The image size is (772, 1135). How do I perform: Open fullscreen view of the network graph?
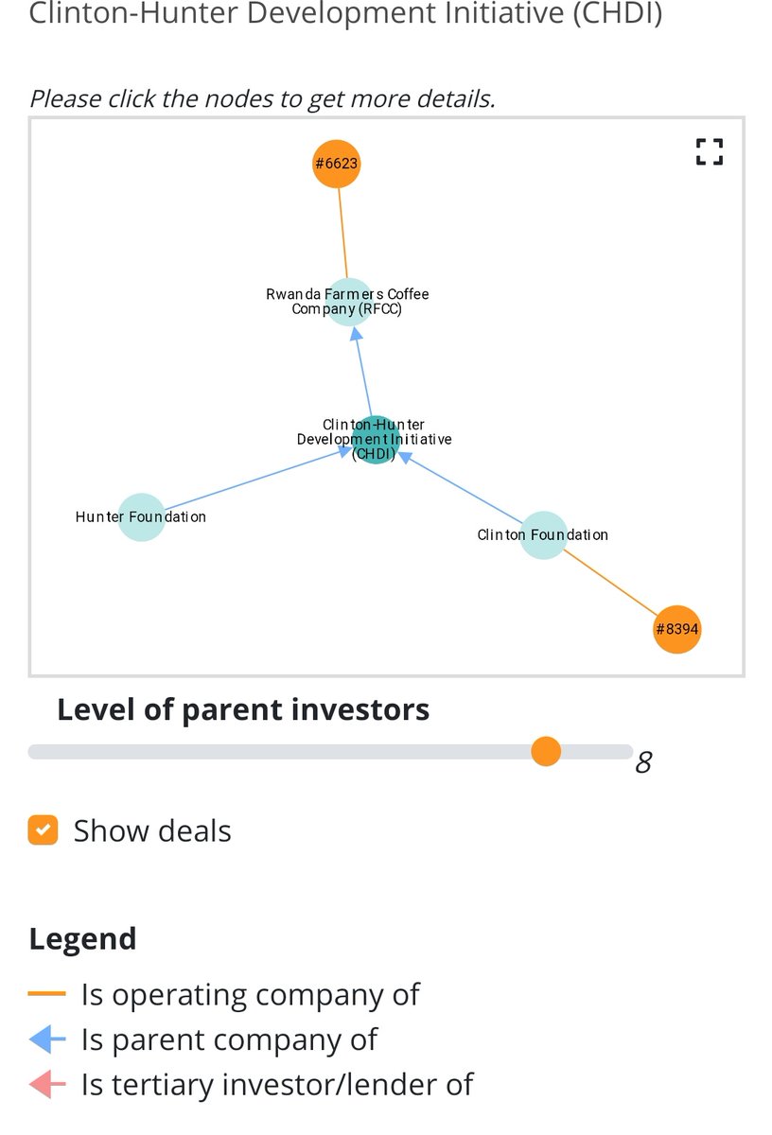tap(709, 151)
